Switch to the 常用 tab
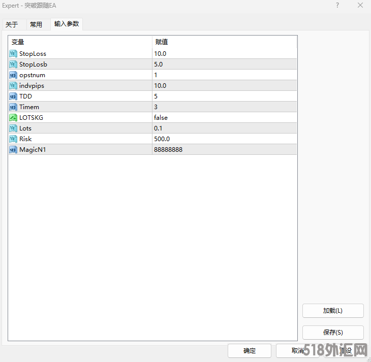The image size is (371, 362). tap(39, 24)
